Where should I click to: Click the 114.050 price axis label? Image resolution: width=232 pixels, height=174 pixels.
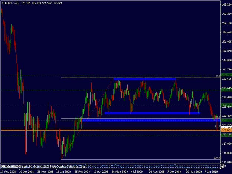coord(227,153)
